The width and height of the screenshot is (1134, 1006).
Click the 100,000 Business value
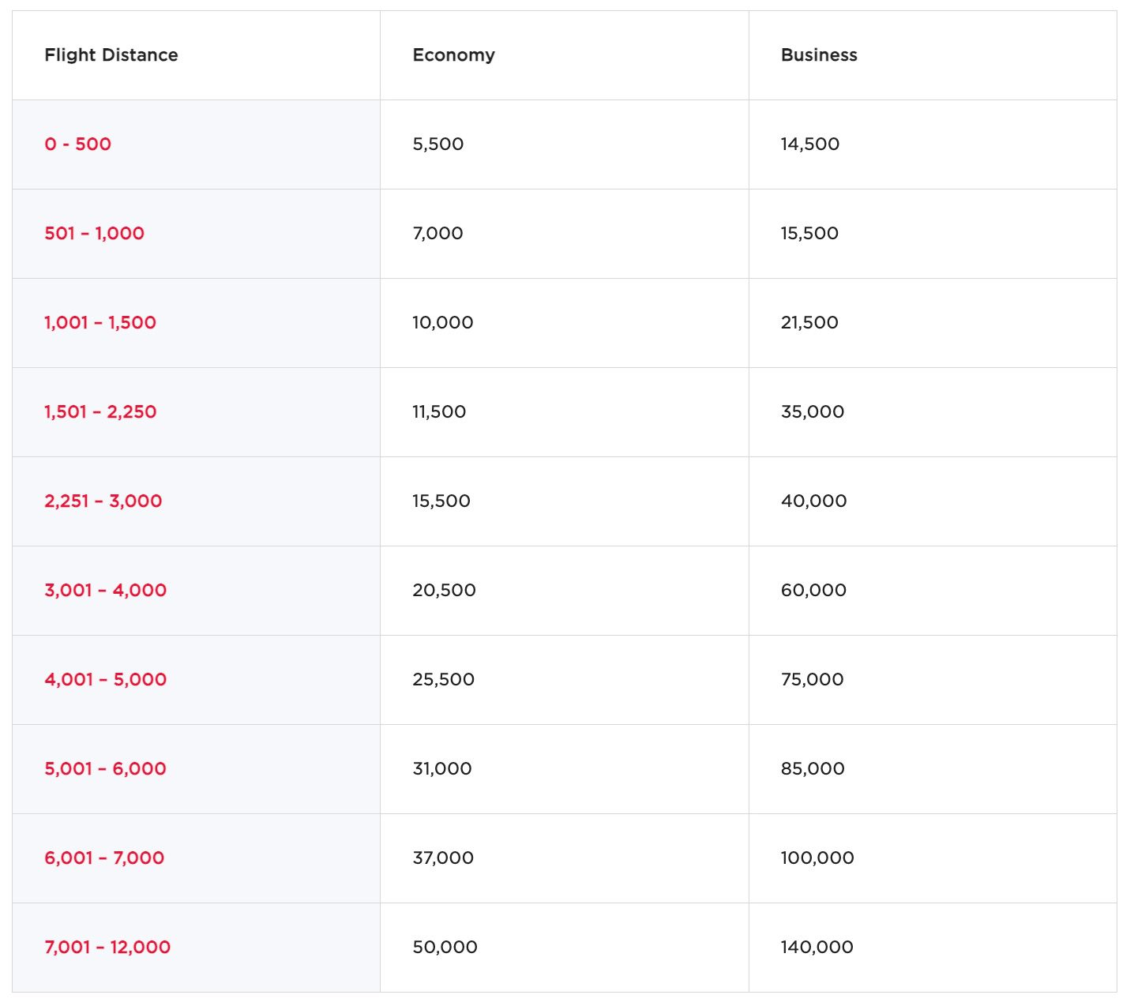818,858
